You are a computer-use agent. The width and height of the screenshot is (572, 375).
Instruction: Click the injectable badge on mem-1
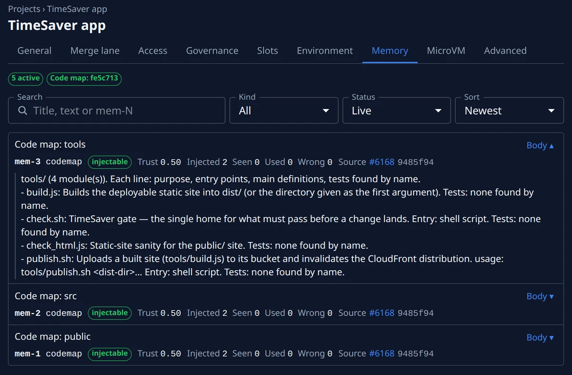pos(110,354)
